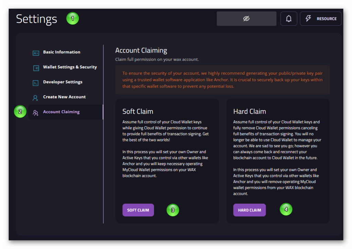
Task: Click the Settings page title
Action: 36,19
